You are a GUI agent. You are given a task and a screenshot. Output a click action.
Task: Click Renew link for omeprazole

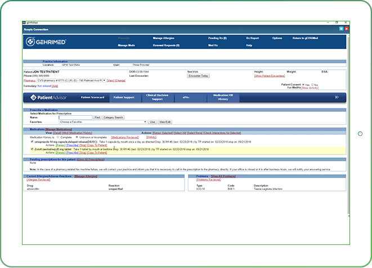[60, 145]
